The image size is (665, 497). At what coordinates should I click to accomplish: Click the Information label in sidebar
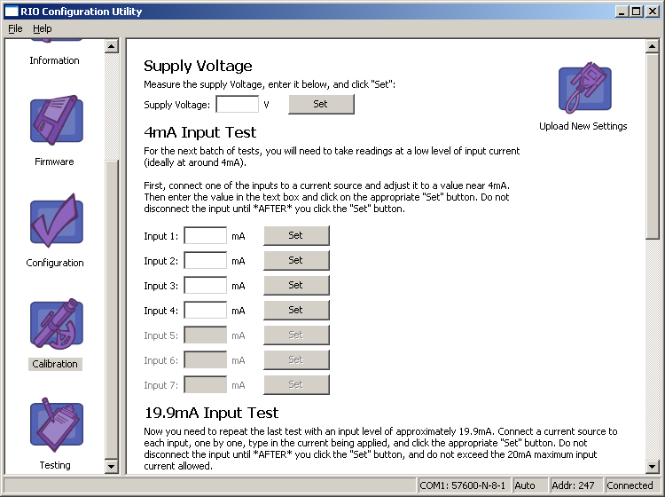point(54,61)
